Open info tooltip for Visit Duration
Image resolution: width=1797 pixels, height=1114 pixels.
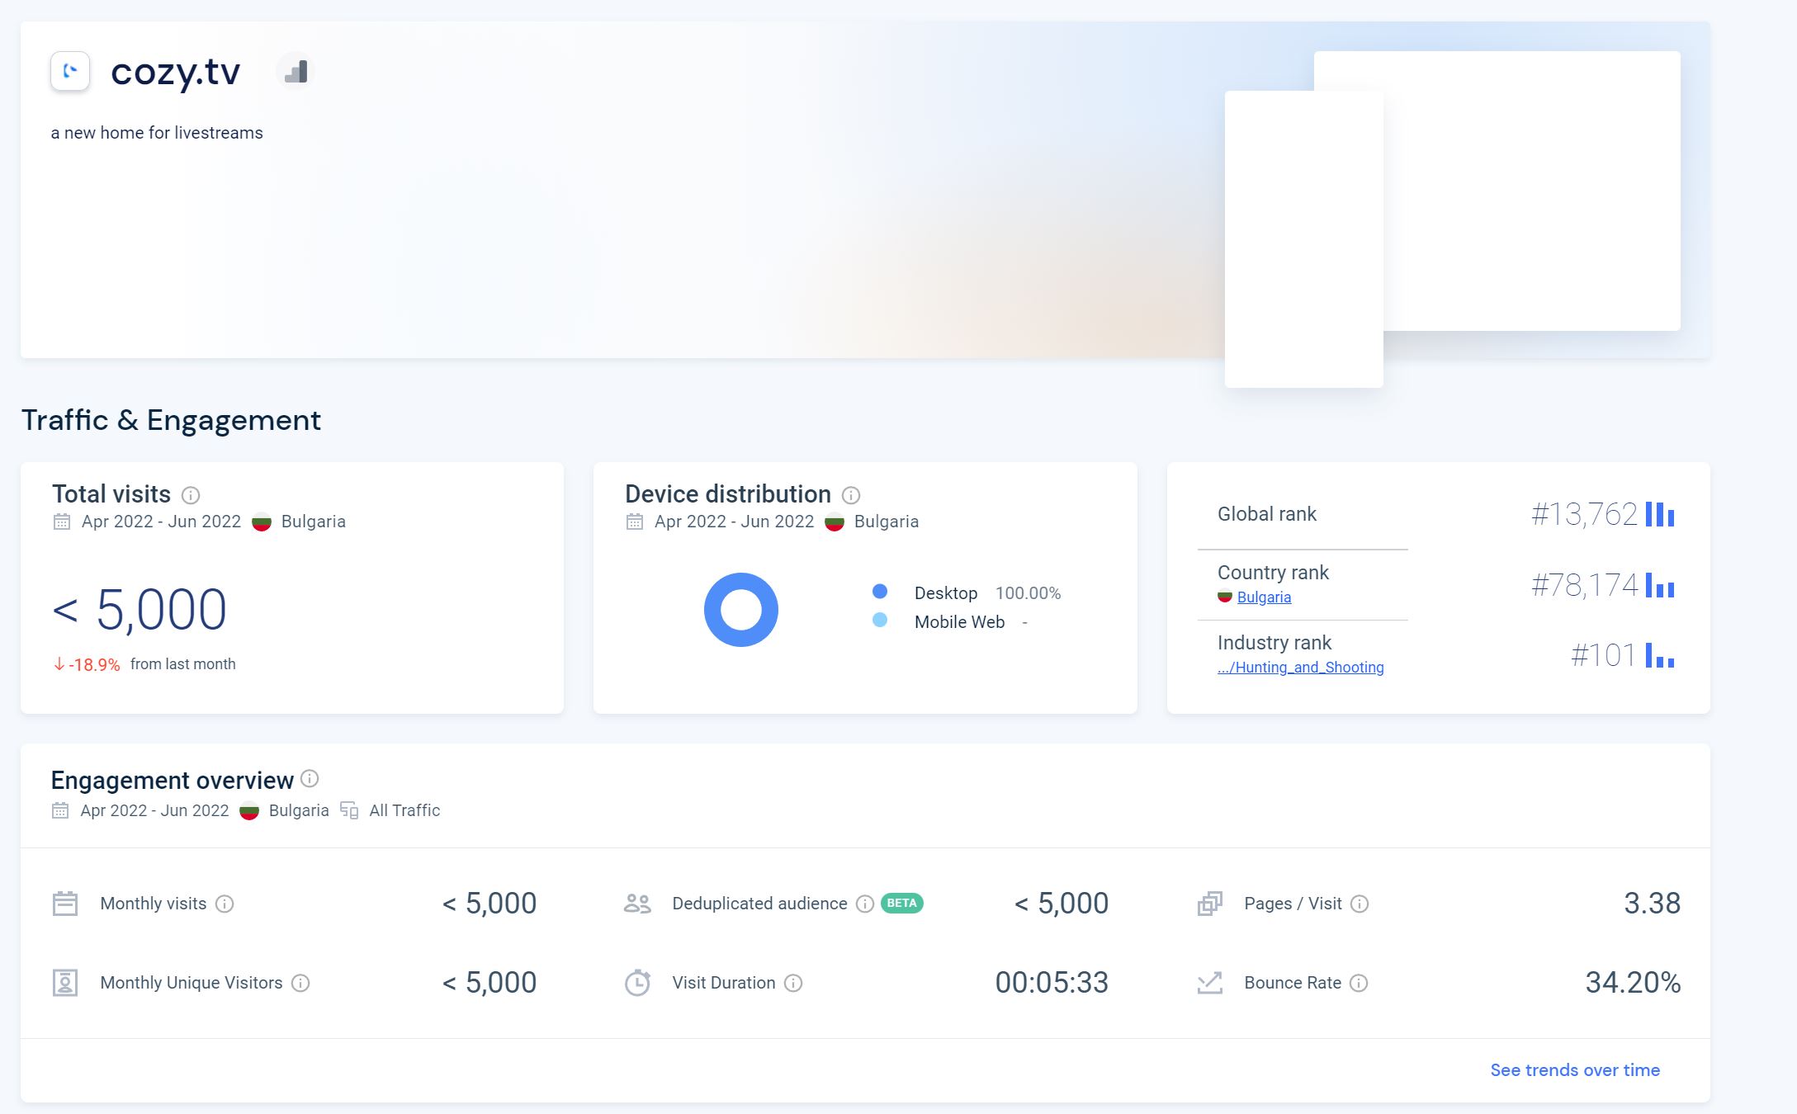(793, 983)
